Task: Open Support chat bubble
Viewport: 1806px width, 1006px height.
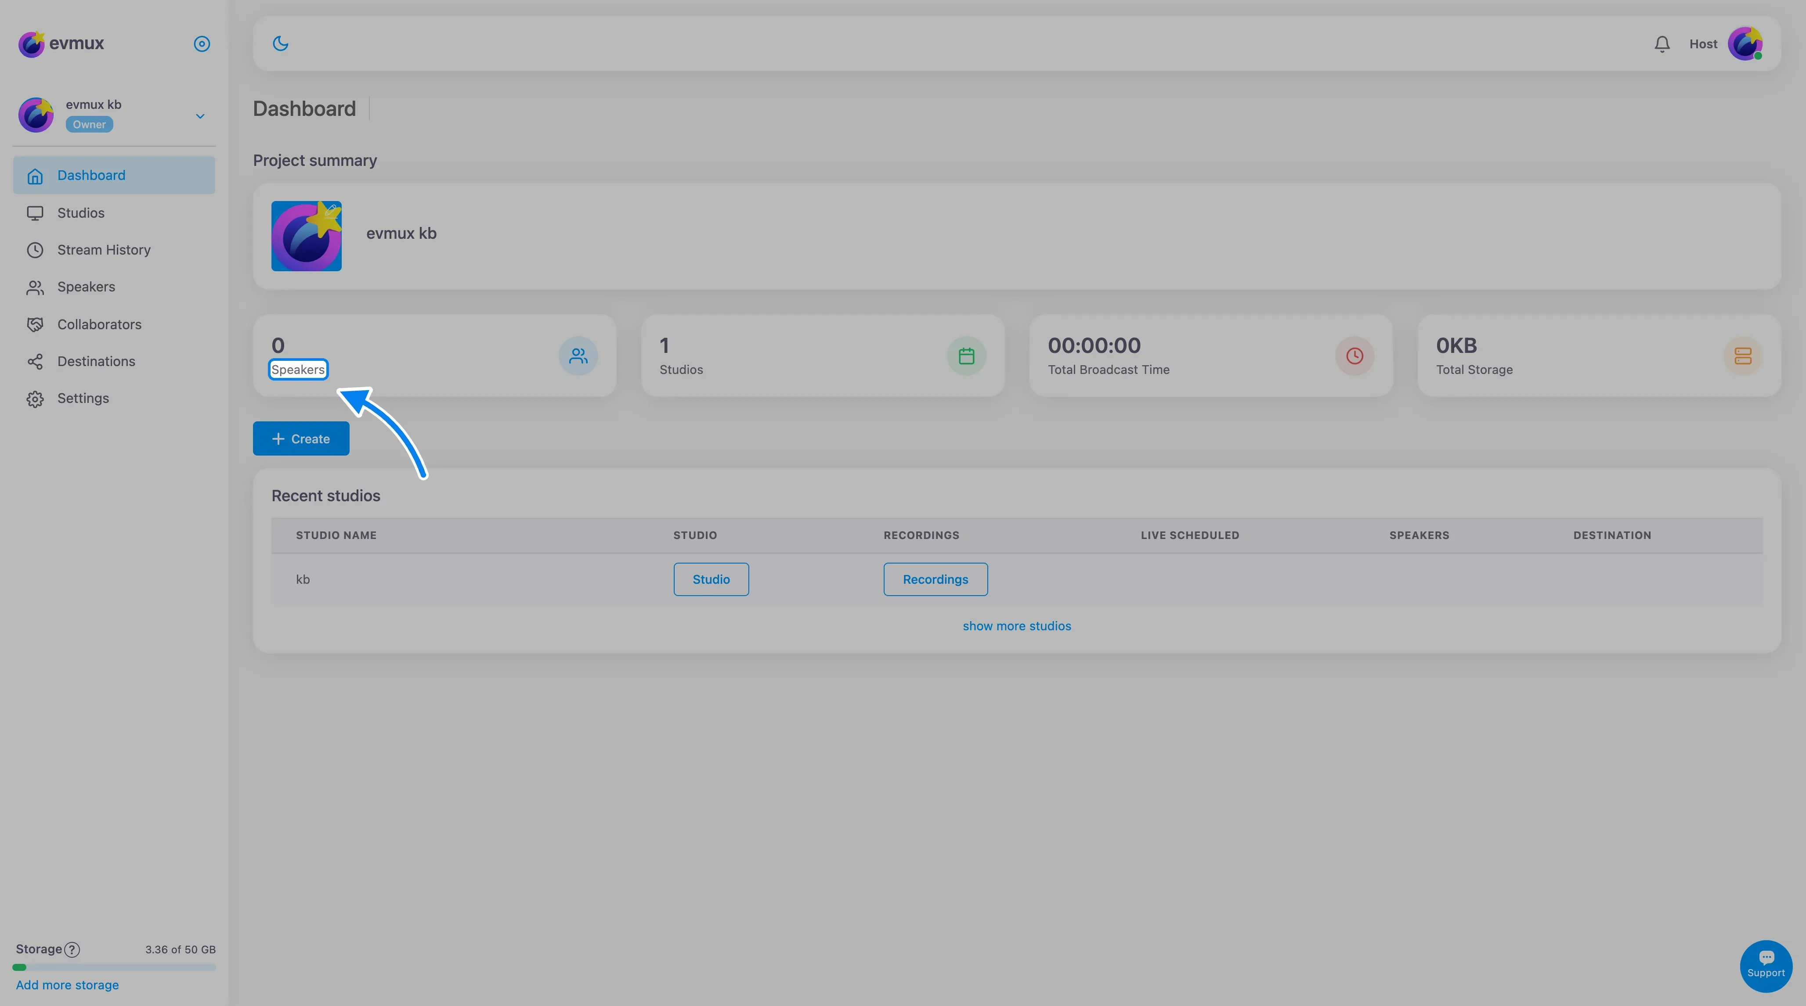Action: coord(1765,966)
